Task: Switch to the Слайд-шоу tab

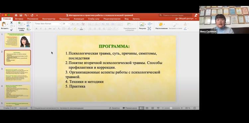Action: 94,19
